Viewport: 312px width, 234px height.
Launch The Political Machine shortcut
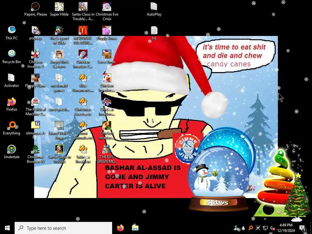coord(35,106)
